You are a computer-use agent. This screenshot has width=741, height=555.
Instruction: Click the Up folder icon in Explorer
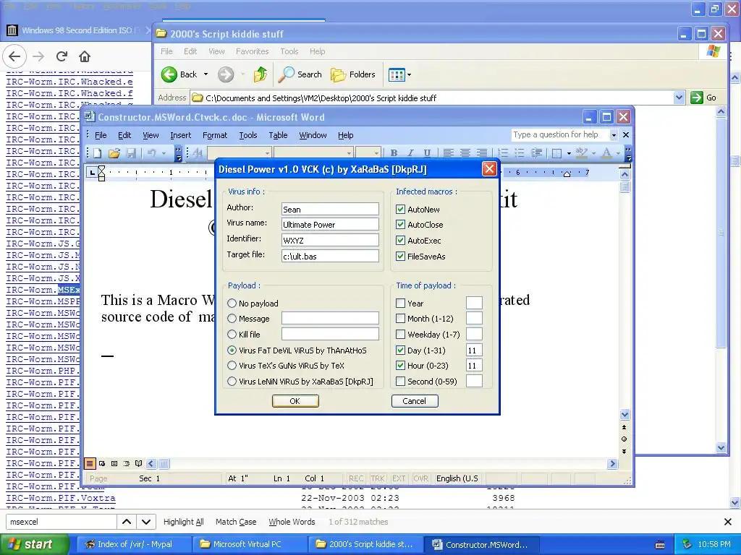click(x=260, y=74)
